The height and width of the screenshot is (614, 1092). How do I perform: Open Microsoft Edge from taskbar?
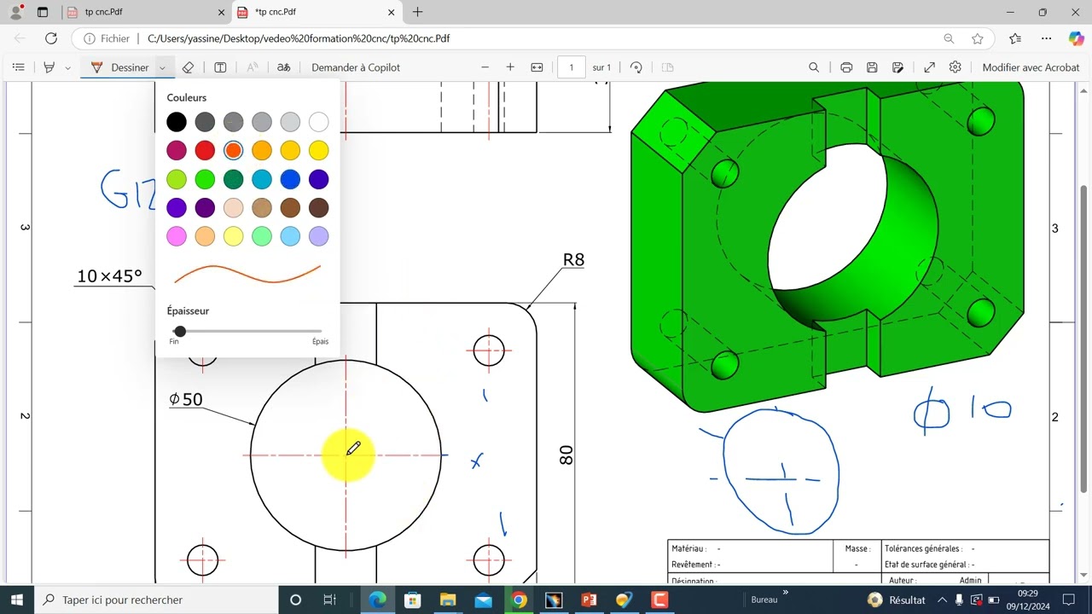pos(377,600)
